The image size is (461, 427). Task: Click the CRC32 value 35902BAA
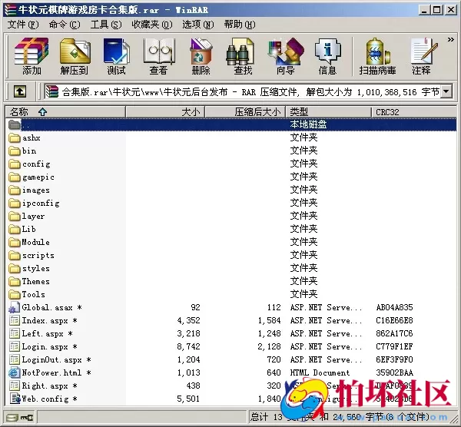pyautogui.click(x=394, y=373)
